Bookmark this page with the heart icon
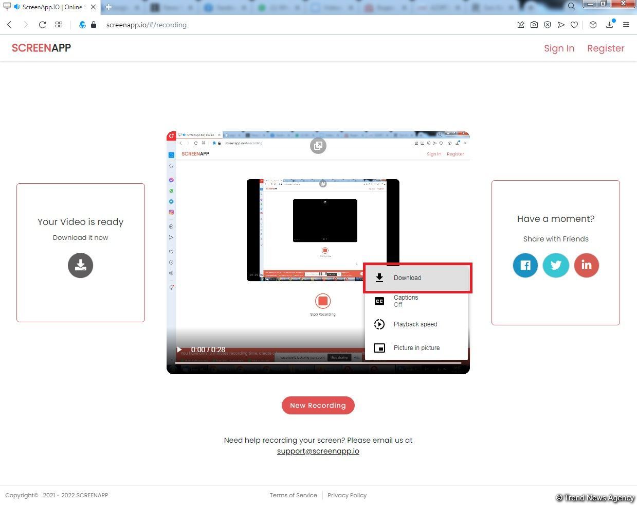Viewport: 637px width, 505px height. (574, 25)
